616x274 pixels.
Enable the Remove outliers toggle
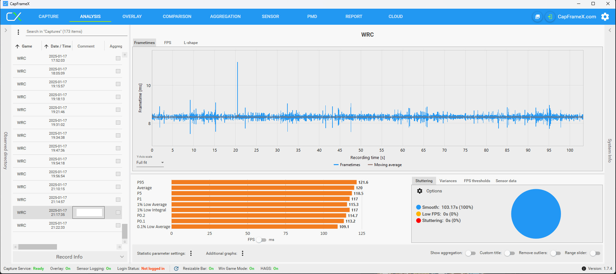coord(555,253)
